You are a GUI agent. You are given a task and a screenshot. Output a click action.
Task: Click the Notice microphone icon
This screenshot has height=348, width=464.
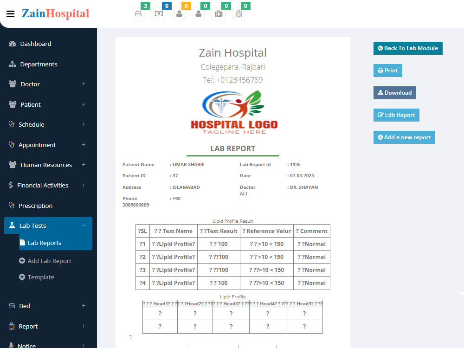tap(11, 345)
